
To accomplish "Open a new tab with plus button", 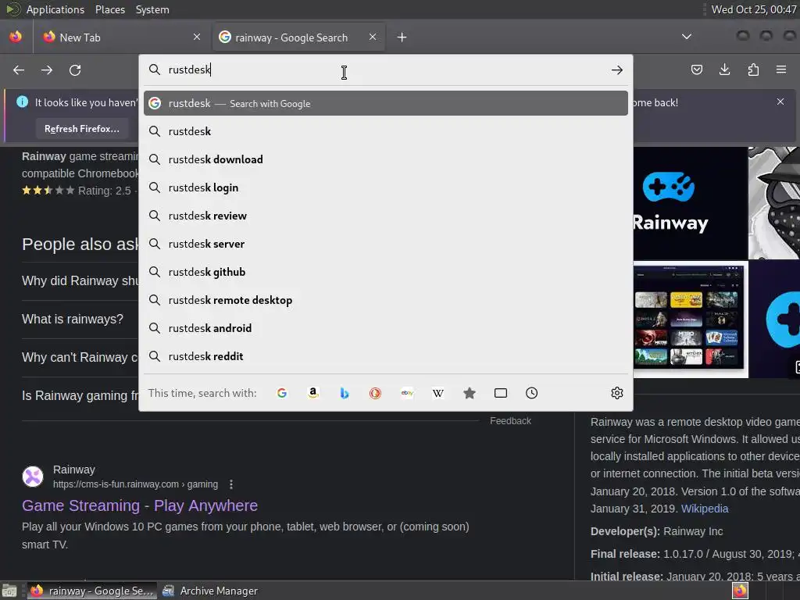I will coord(402,37).
